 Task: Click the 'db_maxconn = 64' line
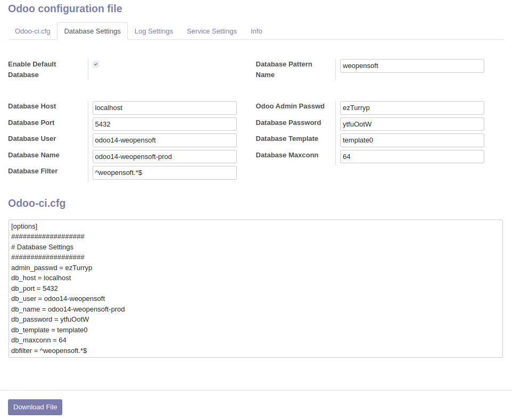38,340
